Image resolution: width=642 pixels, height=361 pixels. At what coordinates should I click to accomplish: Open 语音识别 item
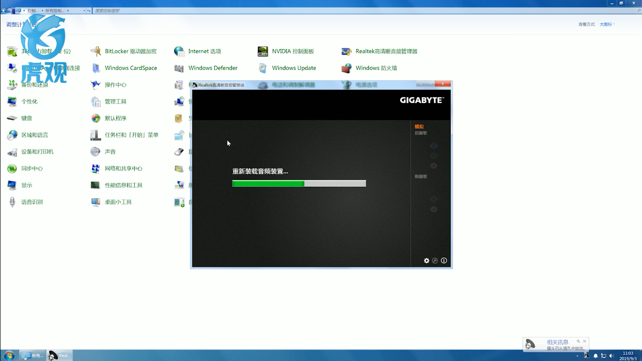(25, 202)
